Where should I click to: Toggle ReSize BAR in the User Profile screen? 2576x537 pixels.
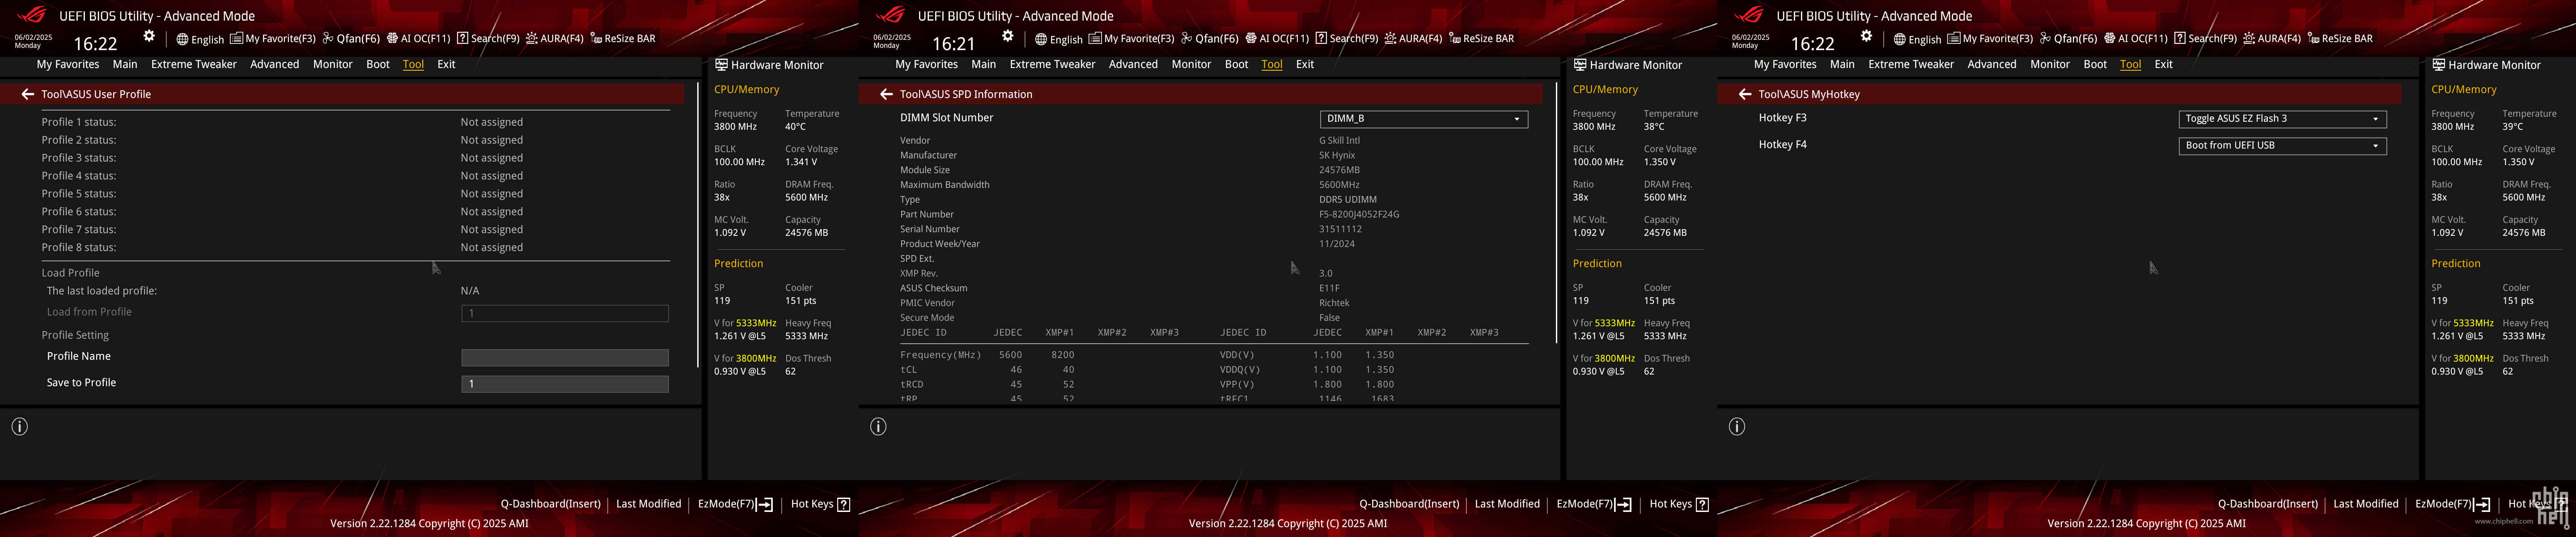pos(623,39)
